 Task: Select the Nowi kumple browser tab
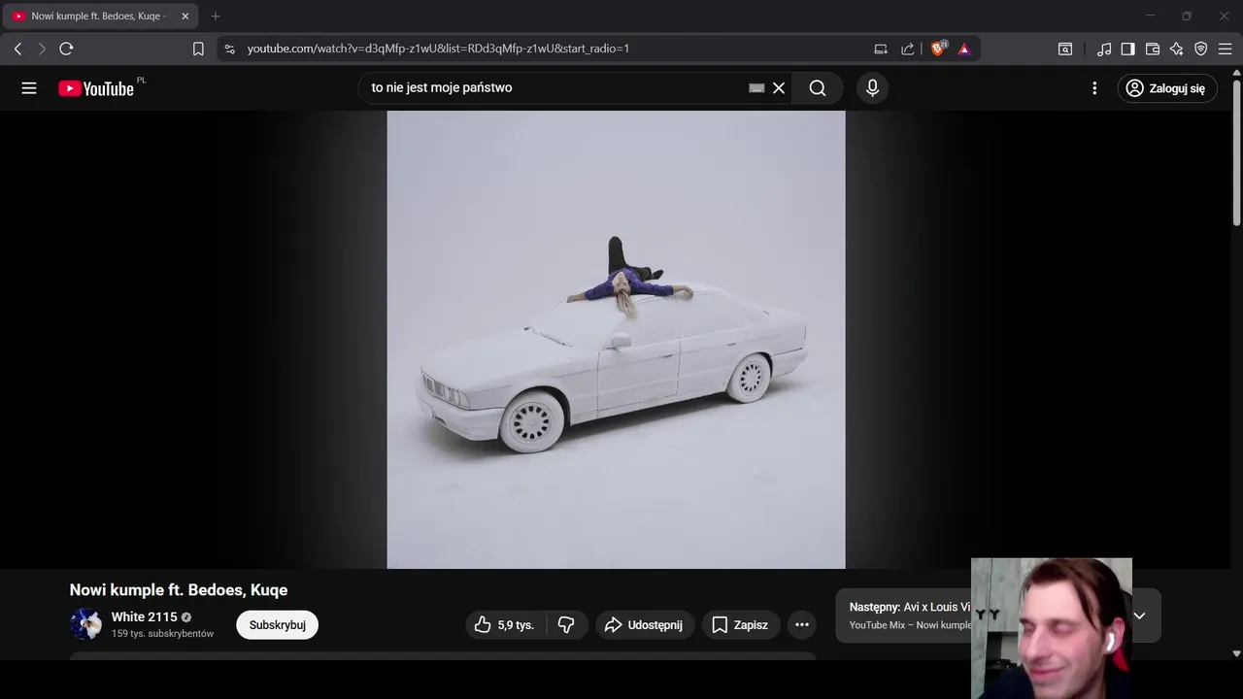(97, 16)
